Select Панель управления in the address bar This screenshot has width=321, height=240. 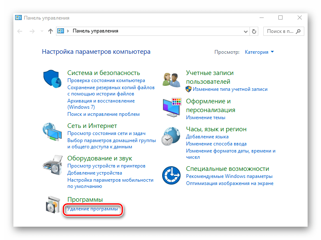95,31
